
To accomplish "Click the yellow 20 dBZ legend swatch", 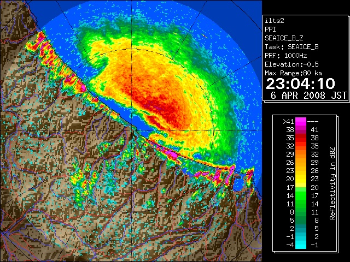I will [x=301, y=179].
